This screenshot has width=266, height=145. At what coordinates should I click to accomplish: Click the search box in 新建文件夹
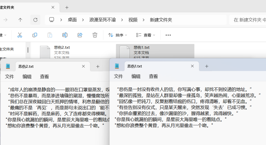point(247,20)
